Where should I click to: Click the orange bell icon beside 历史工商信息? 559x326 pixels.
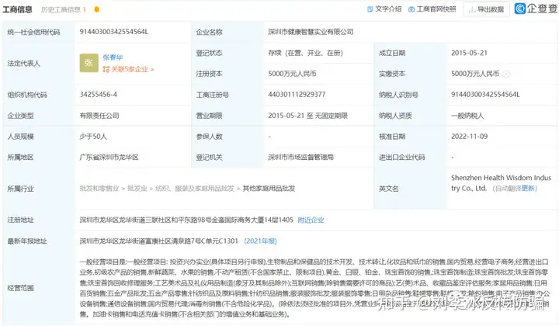(96, 9)
